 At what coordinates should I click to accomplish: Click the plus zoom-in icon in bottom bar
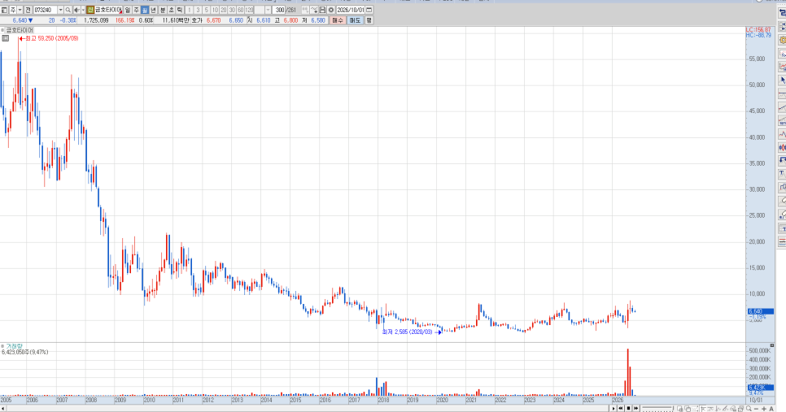coord(764,409)
